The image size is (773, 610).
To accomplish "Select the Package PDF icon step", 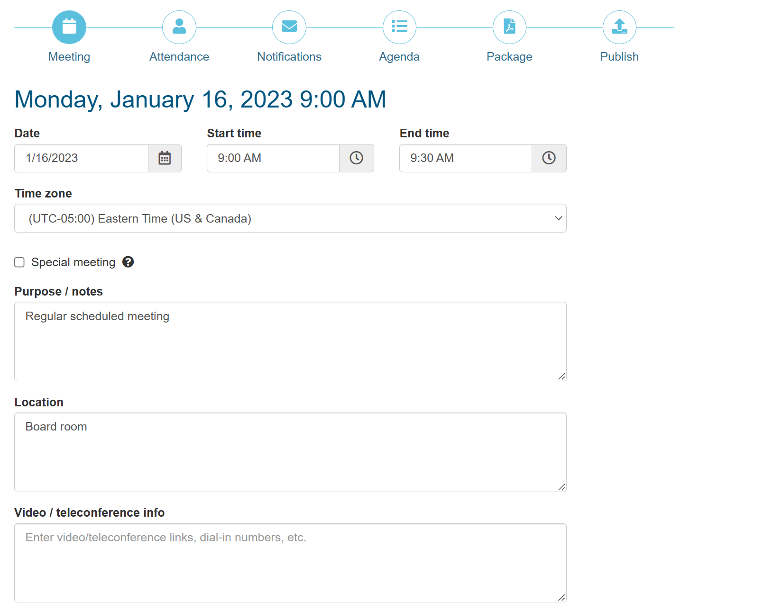I will tap(509, 27).
